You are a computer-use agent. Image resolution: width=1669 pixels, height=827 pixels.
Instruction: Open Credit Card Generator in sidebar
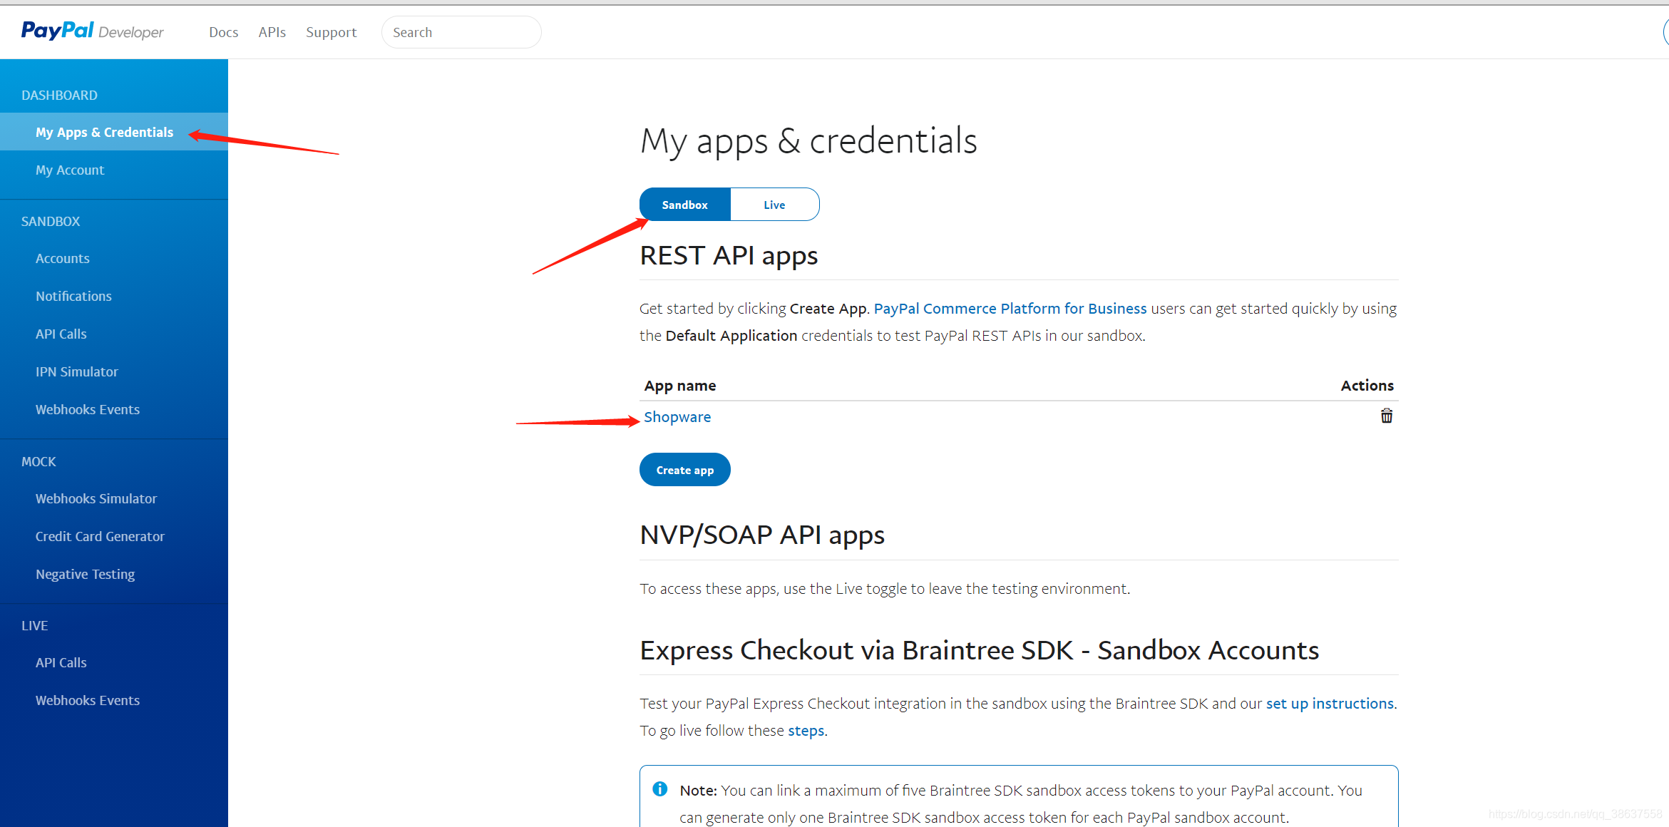tap(100, 536)
